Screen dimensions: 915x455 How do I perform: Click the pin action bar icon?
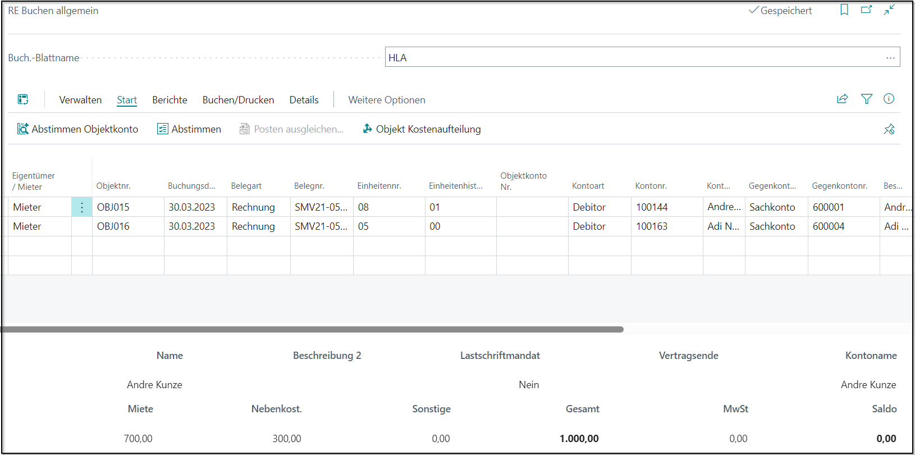tap(889, 129)
